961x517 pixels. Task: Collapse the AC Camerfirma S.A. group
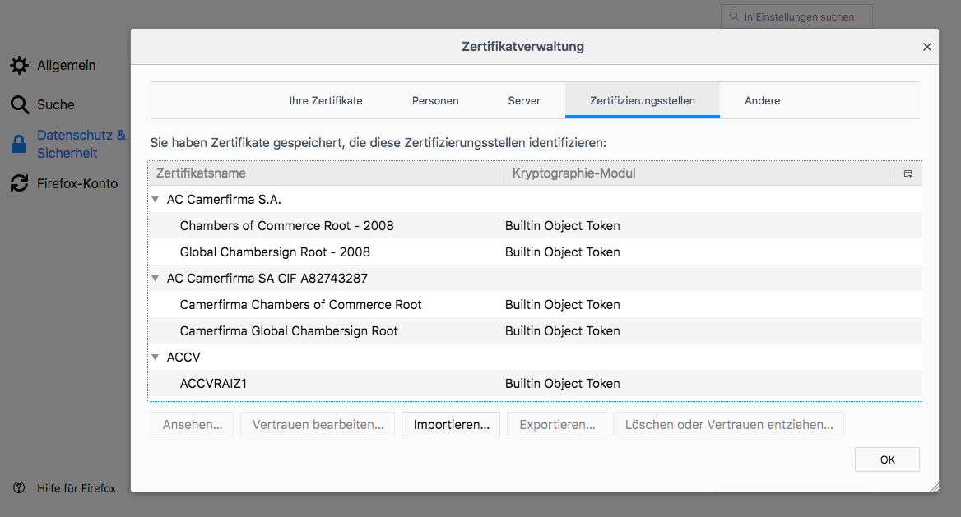[x=156, y=199]
